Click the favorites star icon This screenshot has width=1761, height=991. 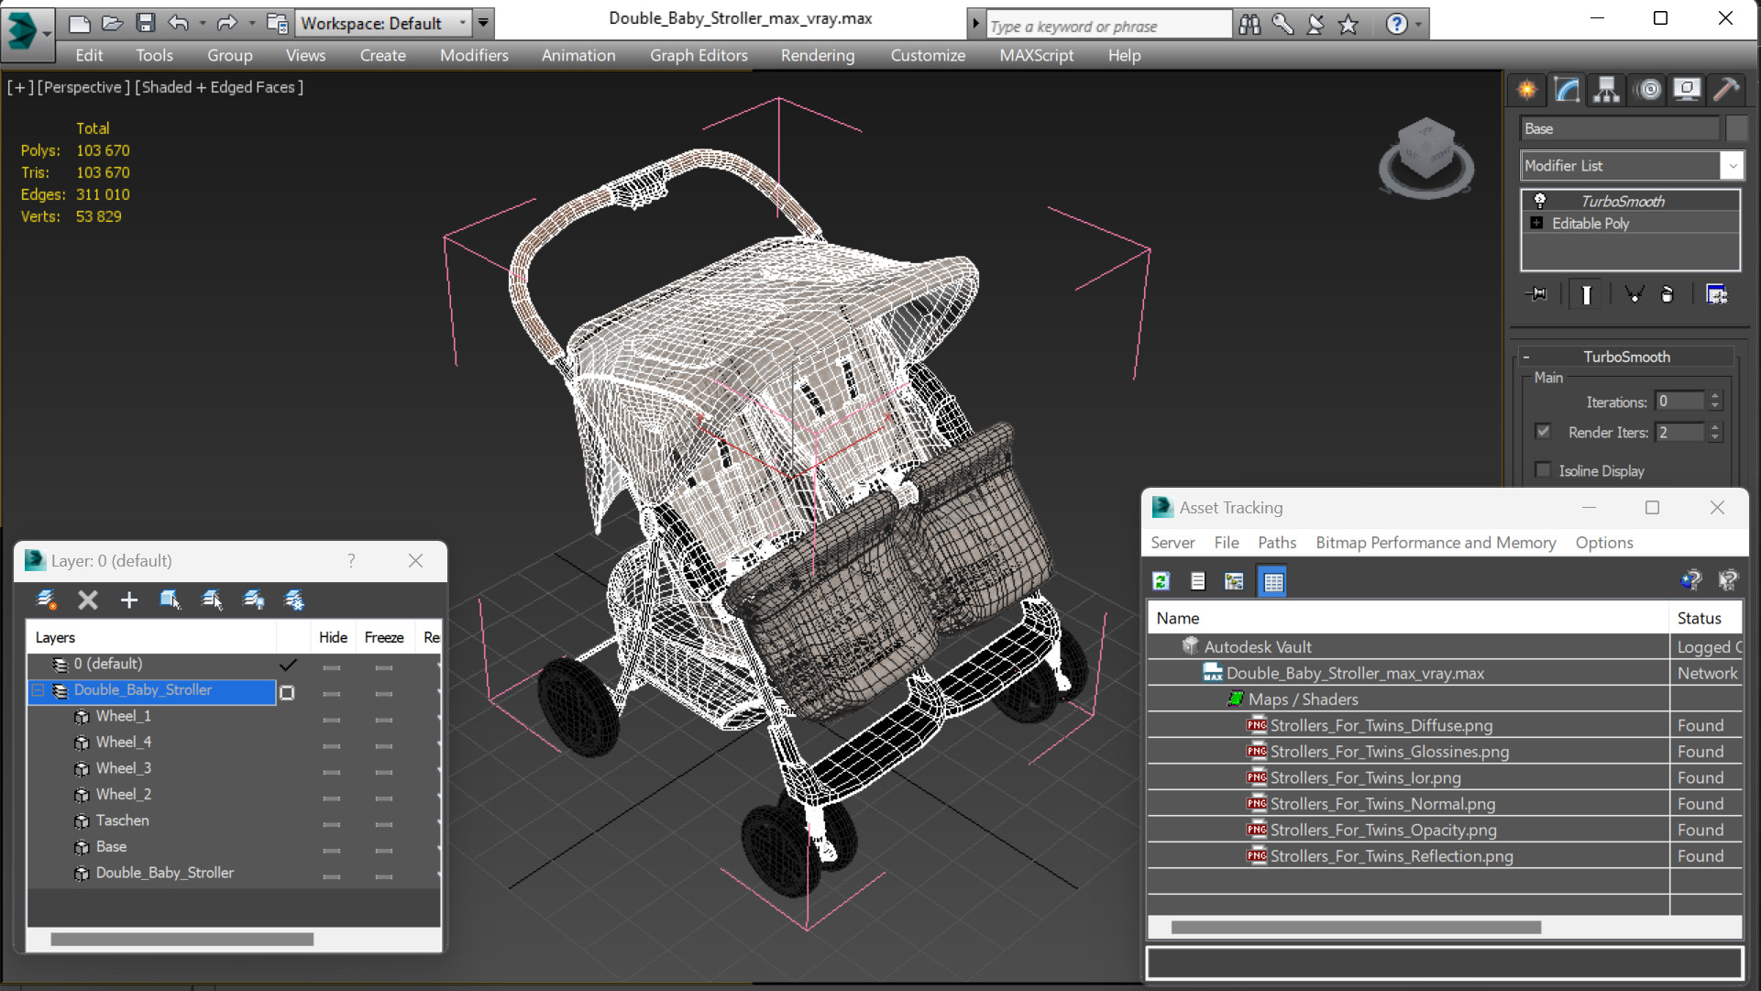coord(1348,25)
